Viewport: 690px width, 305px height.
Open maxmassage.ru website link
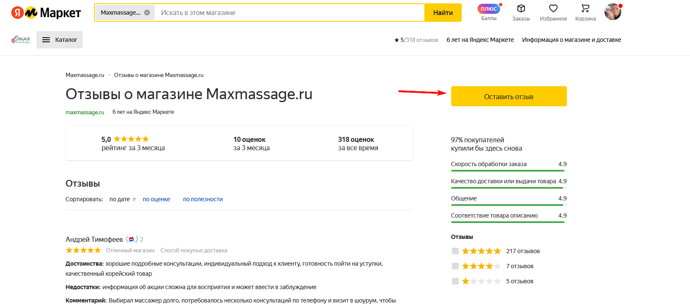(x=85, y=112)
